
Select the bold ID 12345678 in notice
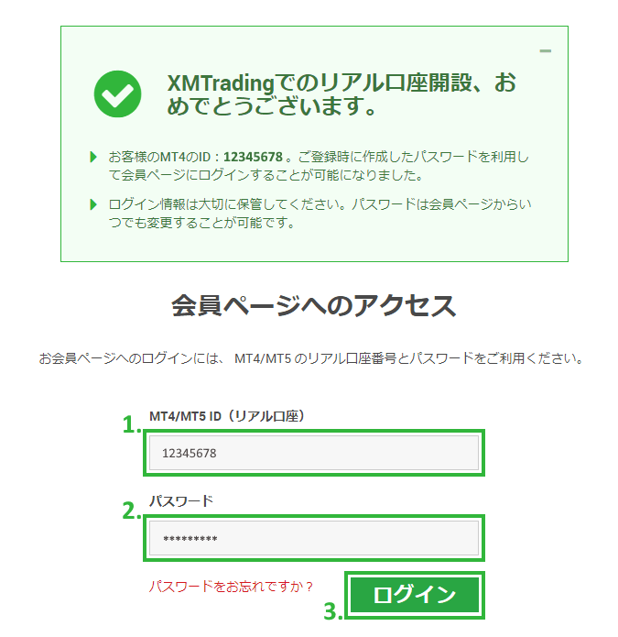pyautogui.click(x=253, y=157)
